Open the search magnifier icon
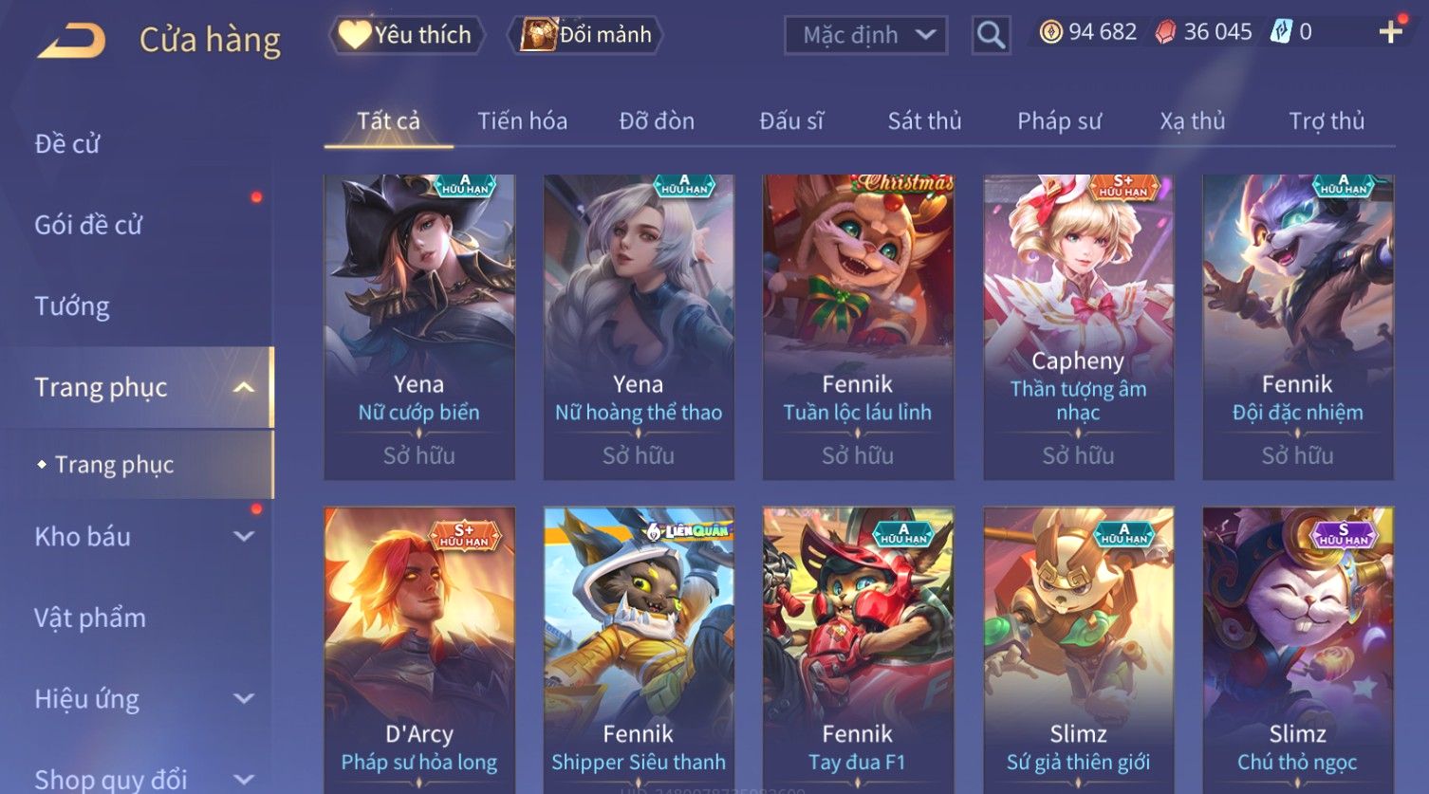1429x794 pixels. click(991, 36)
